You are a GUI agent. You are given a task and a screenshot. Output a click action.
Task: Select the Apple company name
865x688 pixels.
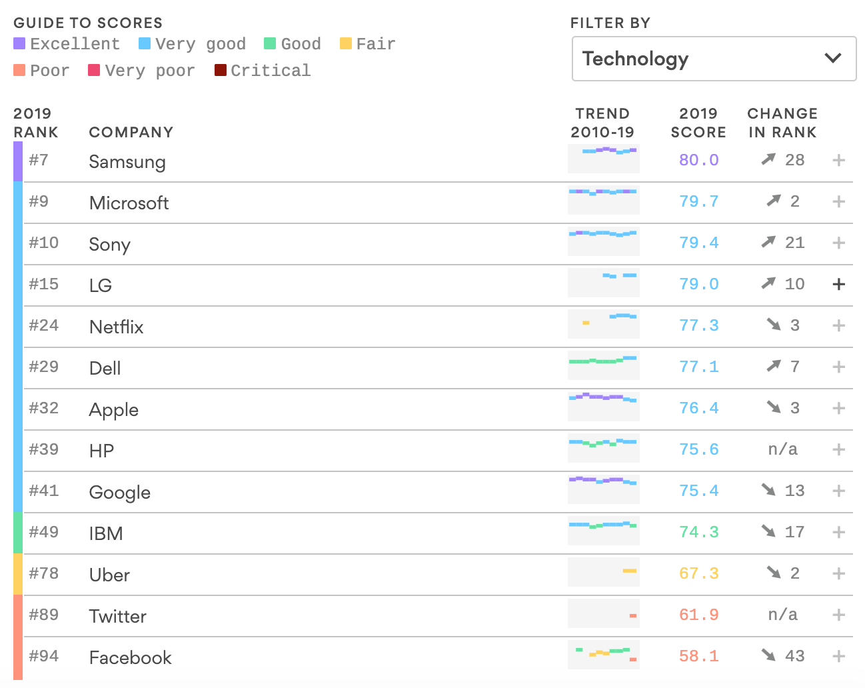[x=114, y=409]
